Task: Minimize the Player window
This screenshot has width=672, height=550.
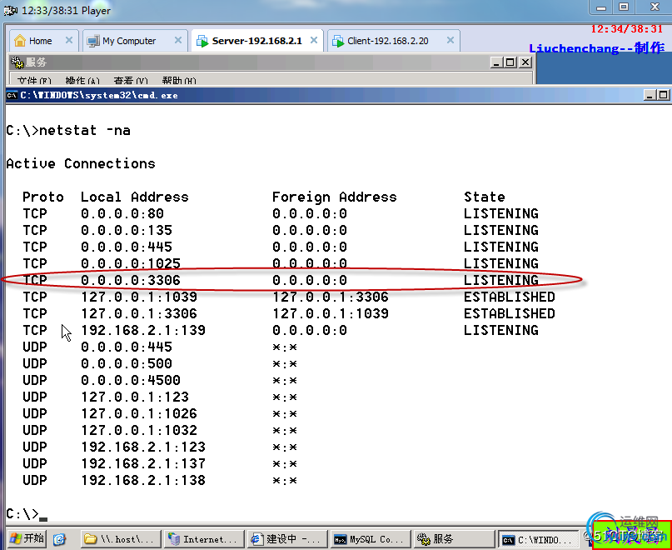Action: coord(602,7)
